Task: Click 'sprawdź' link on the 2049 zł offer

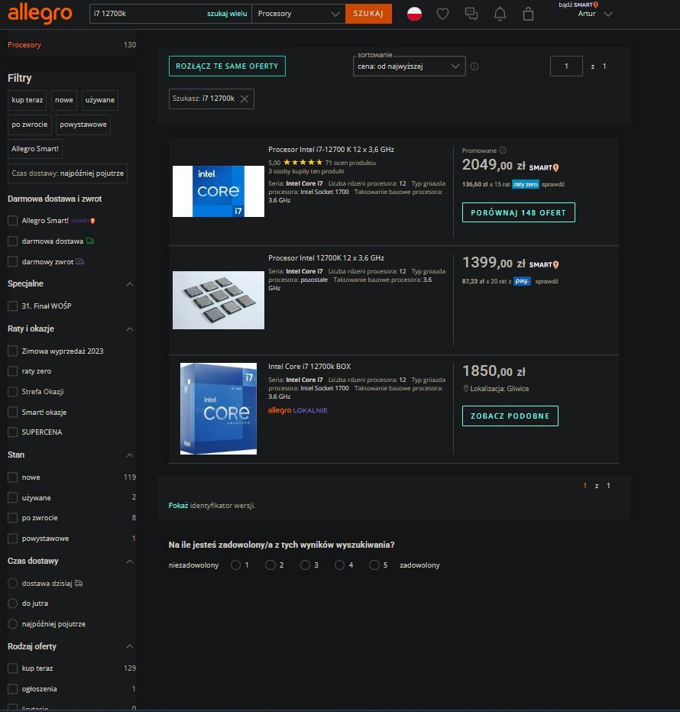Action: 553,184
